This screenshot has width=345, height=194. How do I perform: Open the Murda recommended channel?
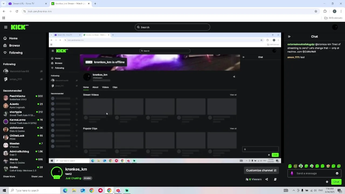coord(23,161)
